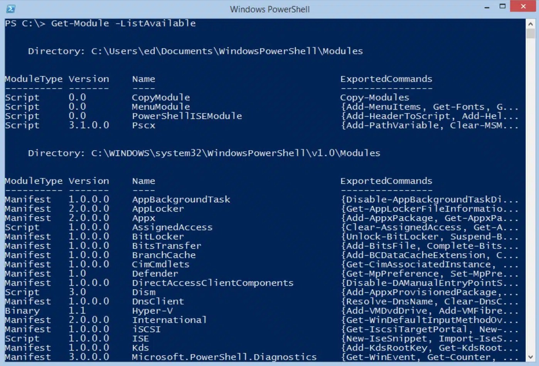Select the Hyper-V module row
This screenshot has height=366, width=539.
[x=152, y=310]
